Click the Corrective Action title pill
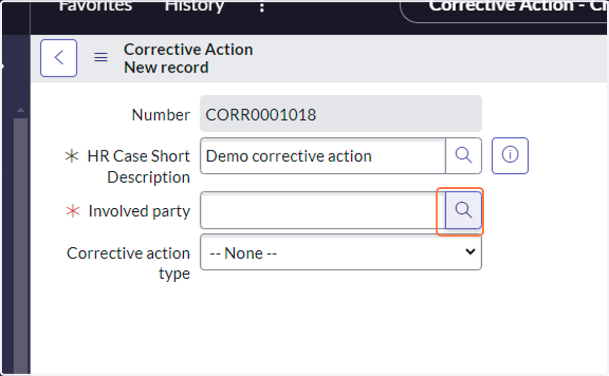Screen dimensions: 609x376 pos(505,10)
